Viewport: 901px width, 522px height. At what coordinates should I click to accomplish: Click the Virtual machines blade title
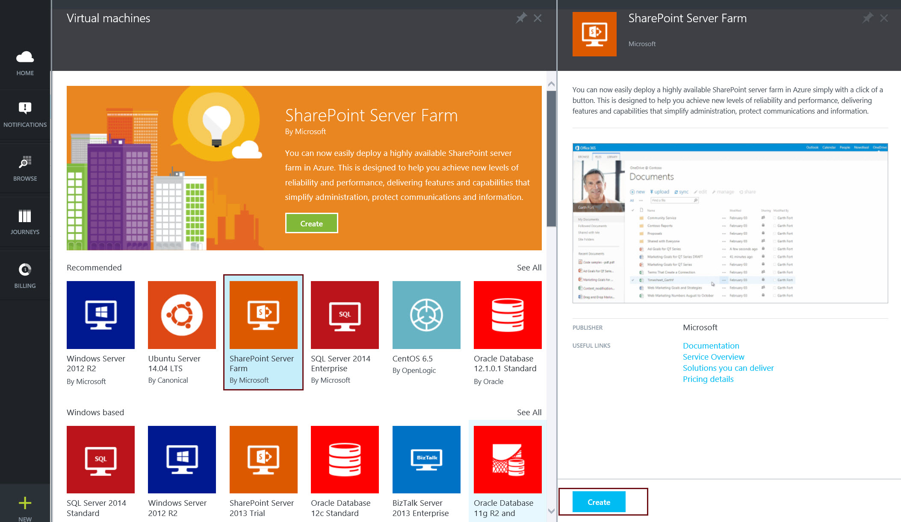(108, 18)
